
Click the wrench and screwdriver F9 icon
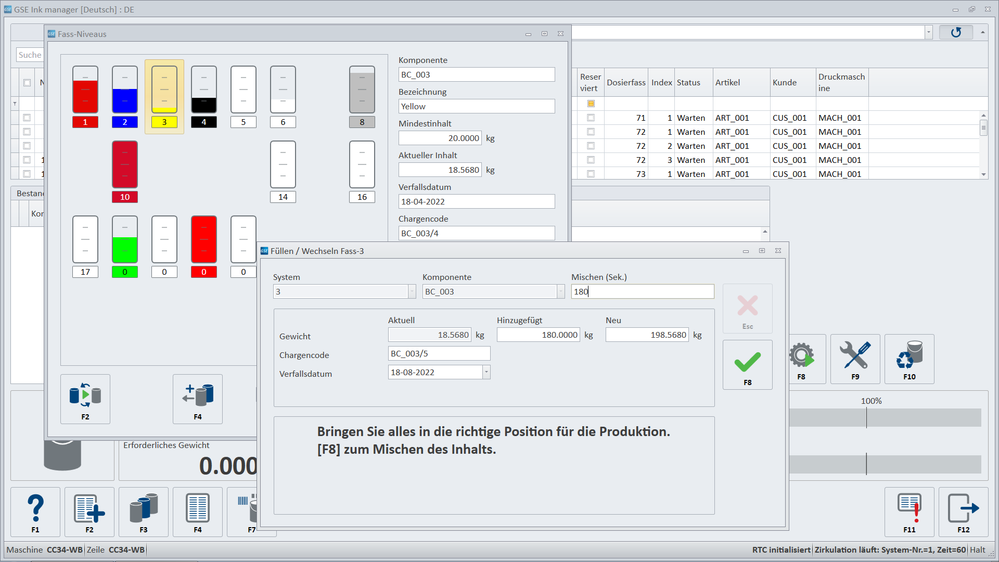tap(855, 359)
